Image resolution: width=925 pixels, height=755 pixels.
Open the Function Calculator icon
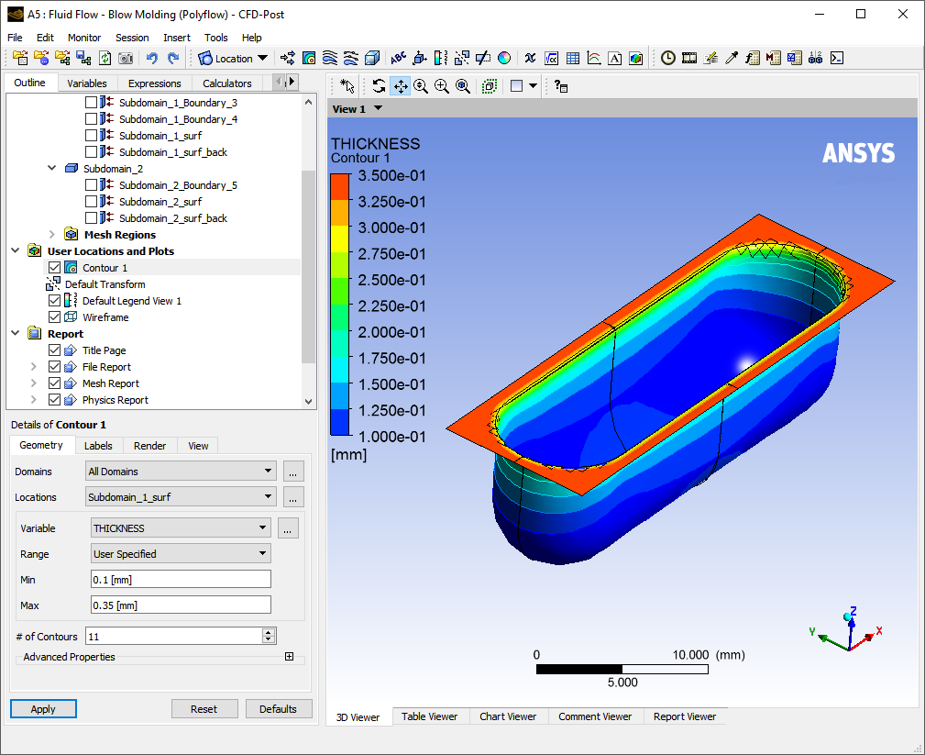752,58
